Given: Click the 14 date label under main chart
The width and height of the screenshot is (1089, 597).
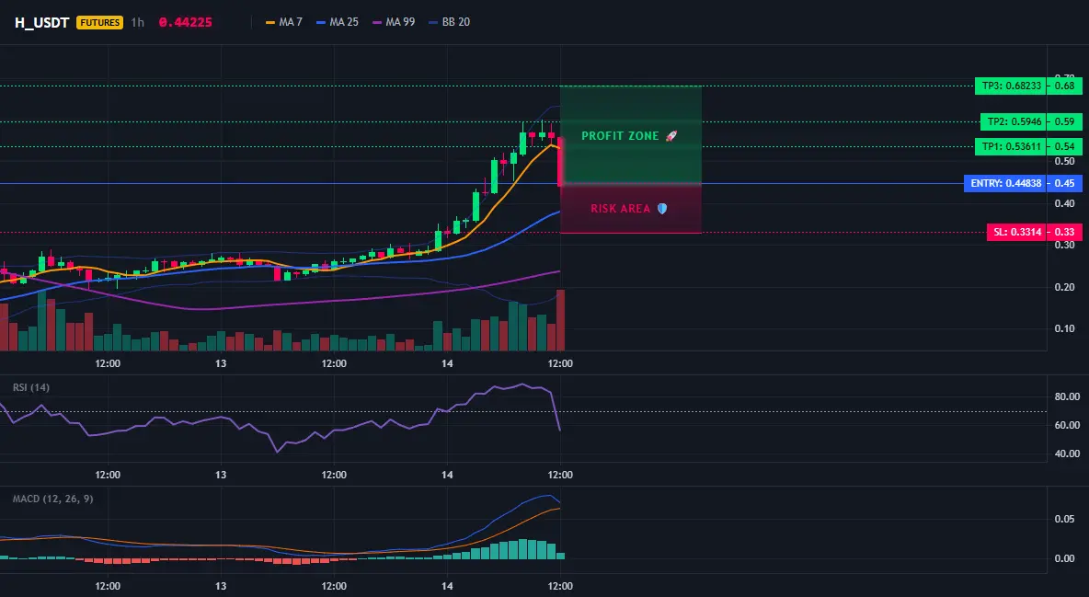Looking at the screenshot, I should click(447, 363).
